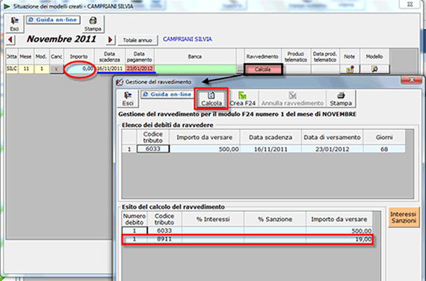Exit ravvedimento dialog via Esci icon
Viewport: 426px width, 281px height.
click(x=128, y=98)
